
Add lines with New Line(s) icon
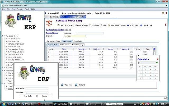[128, 25]
